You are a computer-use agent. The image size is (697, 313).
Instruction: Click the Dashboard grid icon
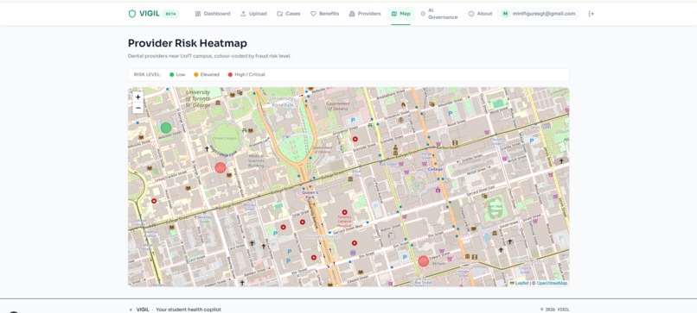point(198,14)
